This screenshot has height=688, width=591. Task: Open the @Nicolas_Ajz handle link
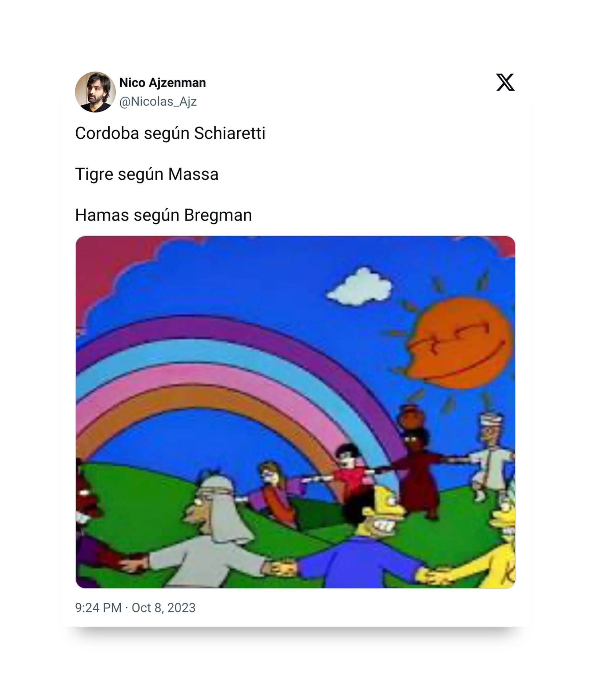tap(158, 101)
